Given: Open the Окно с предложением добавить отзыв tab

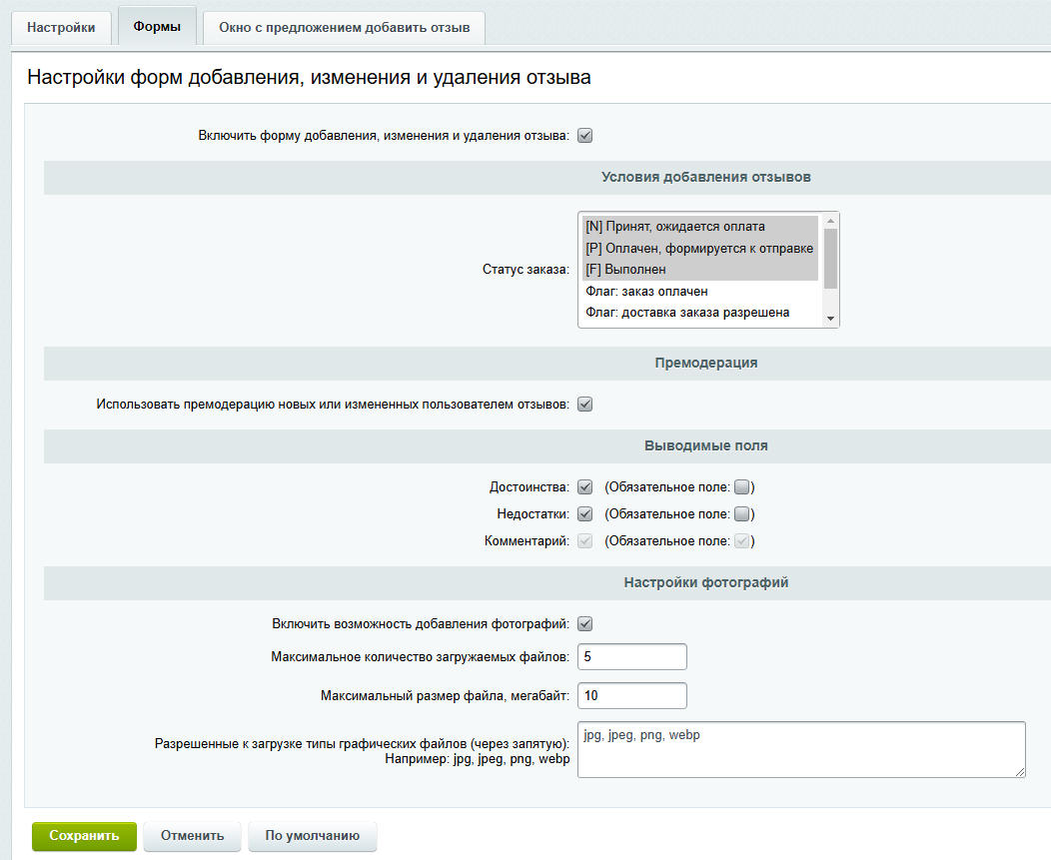Looking at the screenshot, I should coord(344,28).
